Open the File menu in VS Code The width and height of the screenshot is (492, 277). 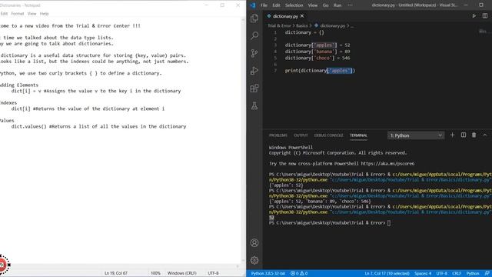pyautogui.click(x=264, y=5)
